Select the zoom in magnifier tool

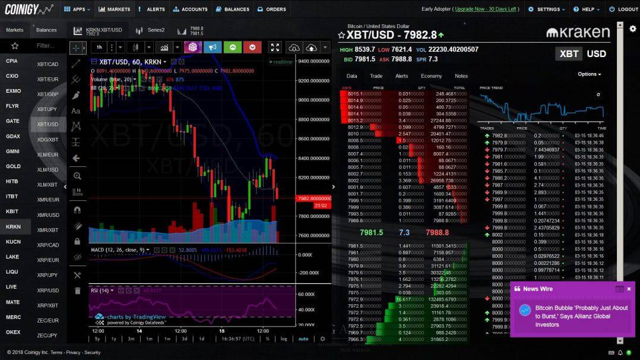[77, 176]
